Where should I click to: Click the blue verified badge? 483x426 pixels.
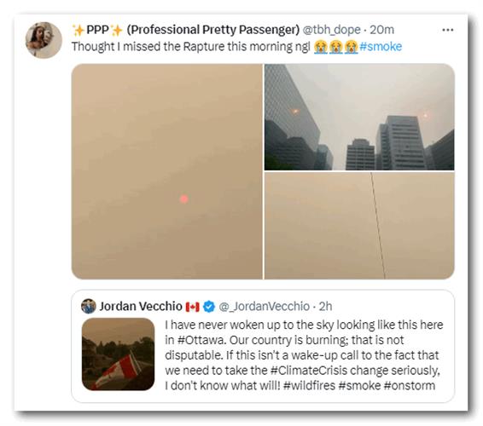[209, 307]
